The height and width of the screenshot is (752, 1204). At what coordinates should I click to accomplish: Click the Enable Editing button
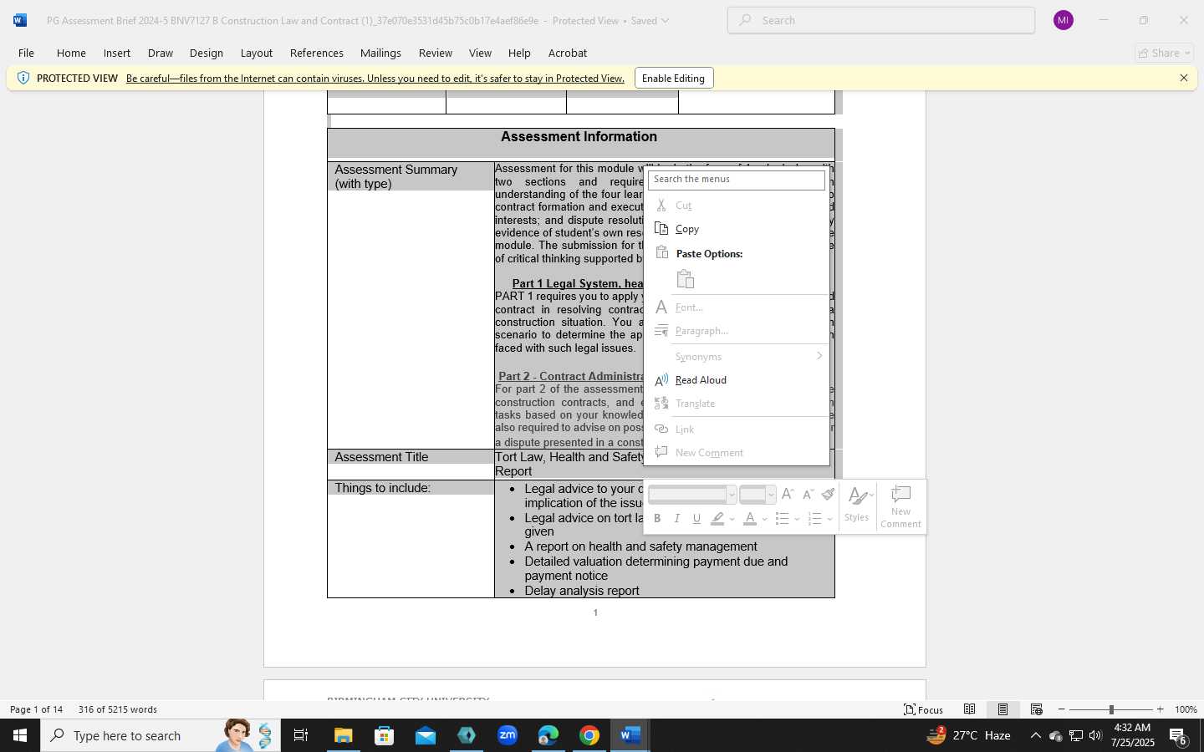pos(674,78)
